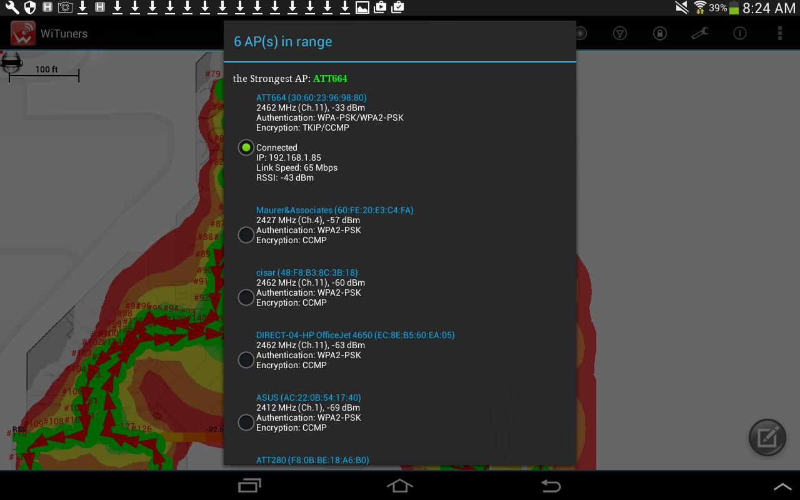Tap the lock icon in the toolbar
This screenshot has height=500, width=800.
pyautogui.click(x=659, y=34)
